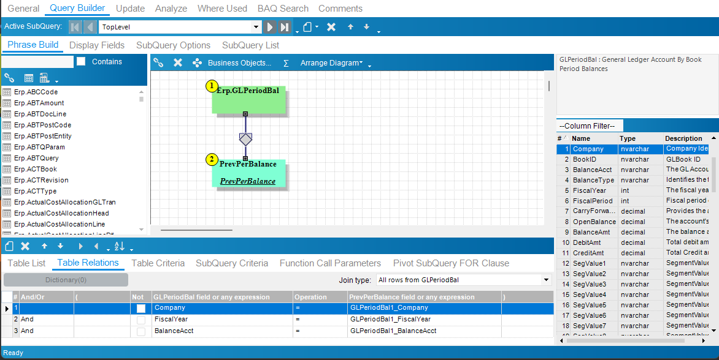Click the move subquery up arrow
Image resolution: width=719 pixels, height=360 pixels.
(350, 27)
